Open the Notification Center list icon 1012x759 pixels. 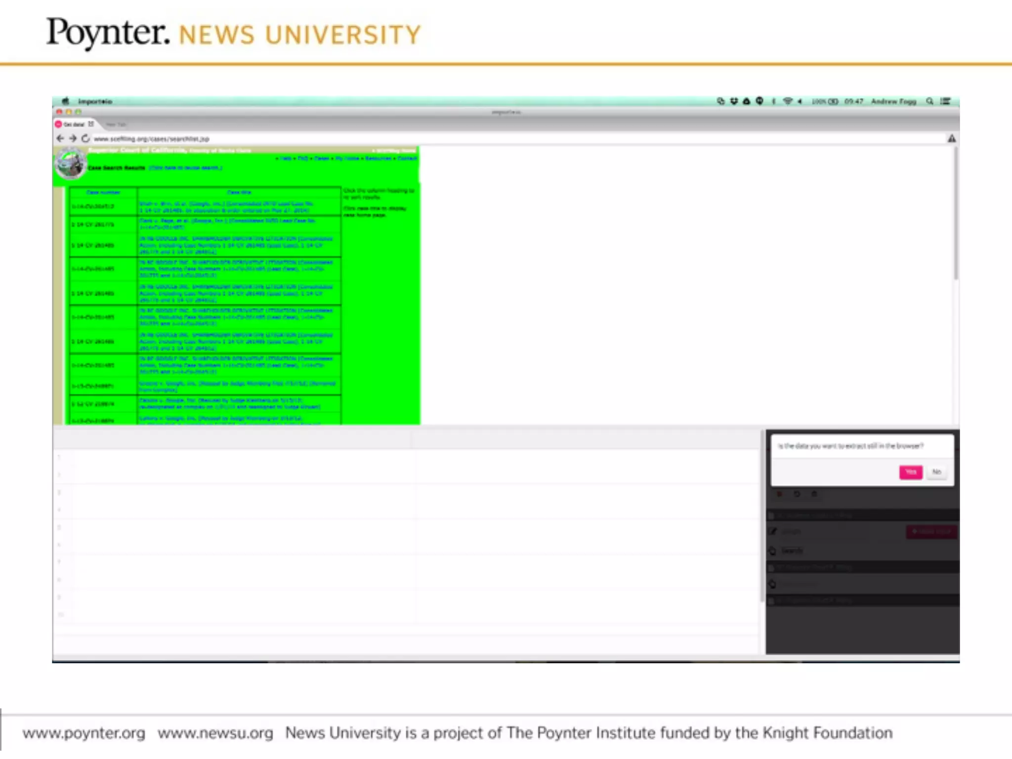pos(945,101)
